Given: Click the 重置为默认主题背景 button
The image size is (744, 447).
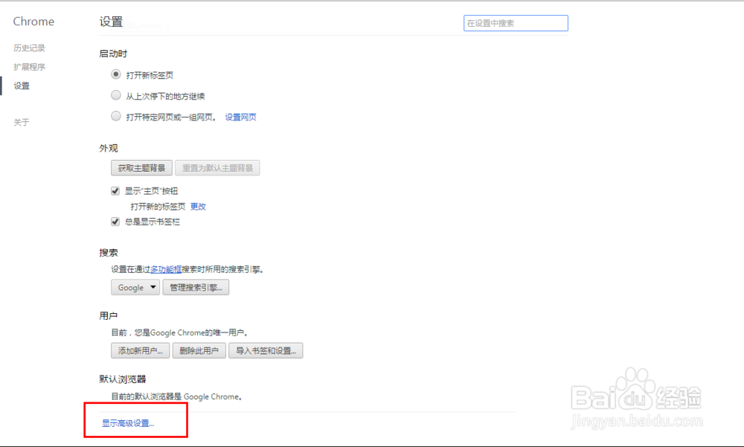Looking at the screenshot, I should tap(217, 168).
